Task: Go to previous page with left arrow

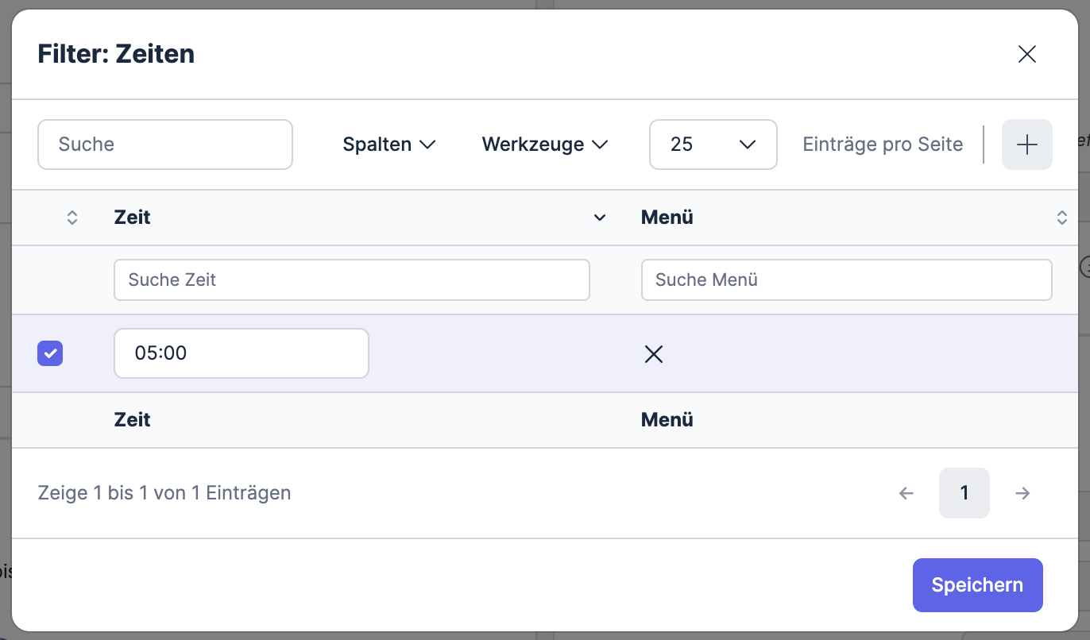Action: point(906,493)
